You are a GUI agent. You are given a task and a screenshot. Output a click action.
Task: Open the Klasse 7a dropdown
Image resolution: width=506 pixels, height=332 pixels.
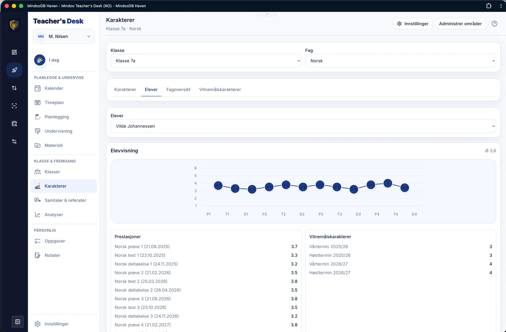click(206, 61)
